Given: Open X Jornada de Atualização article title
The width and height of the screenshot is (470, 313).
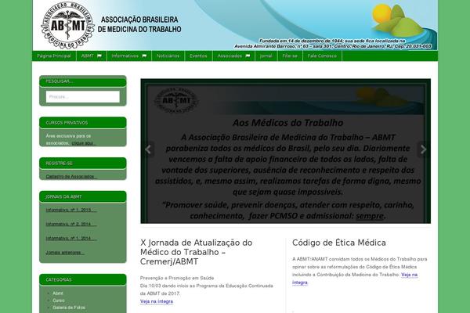Looking at the screenshot, I should tap(197, 252).
